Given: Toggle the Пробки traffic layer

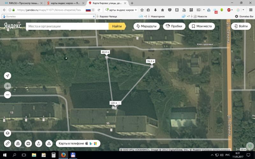Looking at the screenshot, I should (174, 26).
